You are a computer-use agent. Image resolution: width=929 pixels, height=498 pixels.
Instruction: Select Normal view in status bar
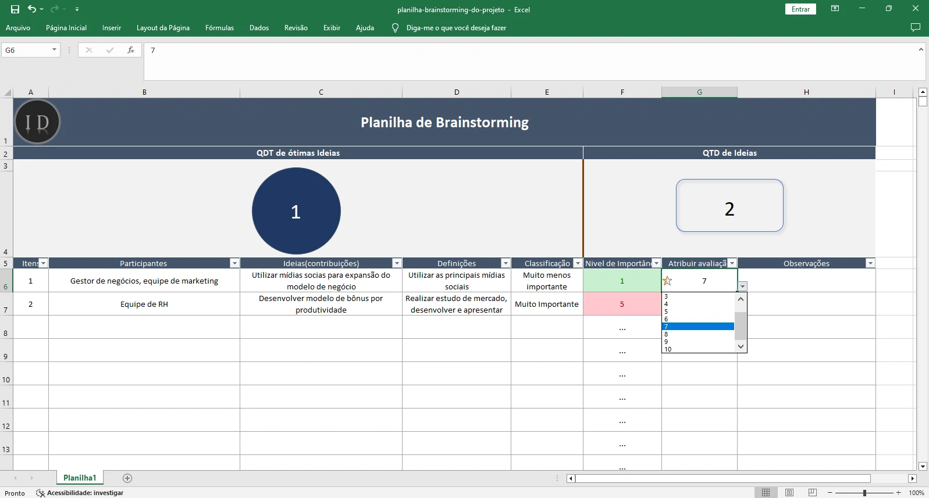tap(766, 493)
